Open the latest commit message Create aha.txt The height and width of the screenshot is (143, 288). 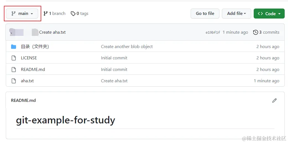coord(53,32)
